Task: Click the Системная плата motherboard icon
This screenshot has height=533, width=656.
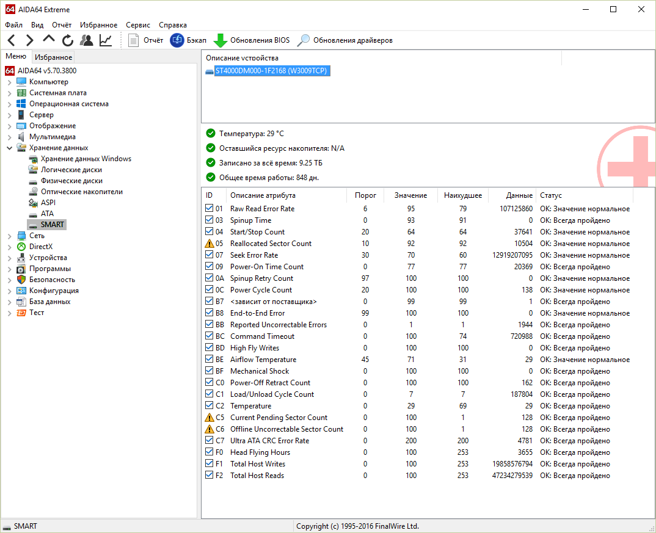Action: (21, 93)
